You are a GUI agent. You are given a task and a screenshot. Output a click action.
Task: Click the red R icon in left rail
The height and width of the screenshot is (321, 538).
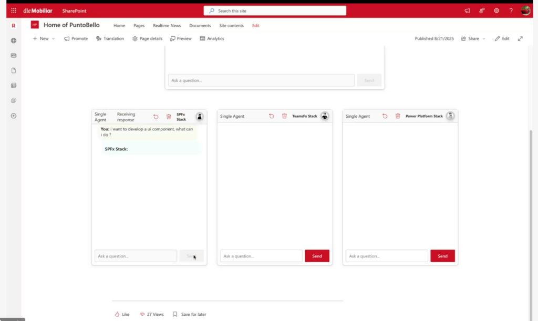pos(14,26)
